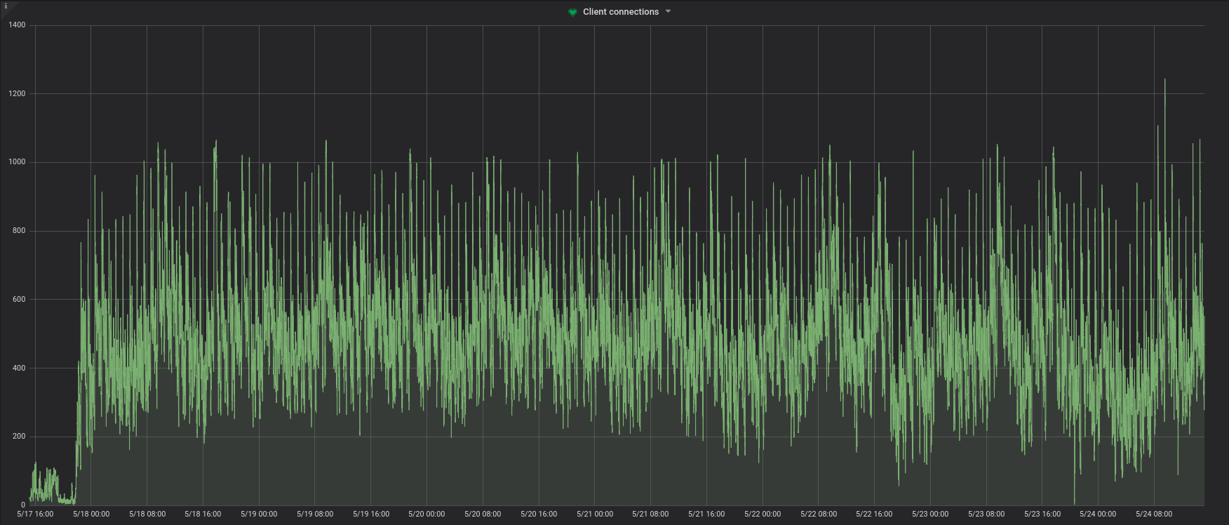The width and height of the screenshot is (1229, 525).
Task: Click the 5/20 16:00 time axis label
Action: (x=539, y=514)
